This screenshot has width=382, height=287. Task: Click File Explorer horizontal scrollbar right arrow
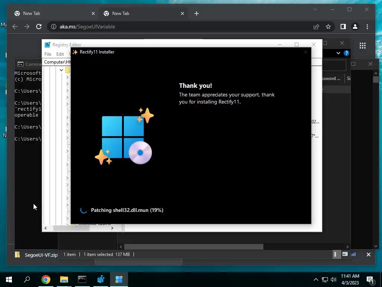coord(347,247)
